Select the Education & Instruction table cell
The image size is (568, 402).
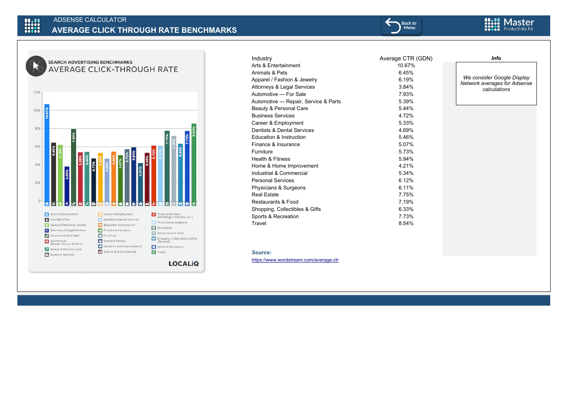[279, 137]
